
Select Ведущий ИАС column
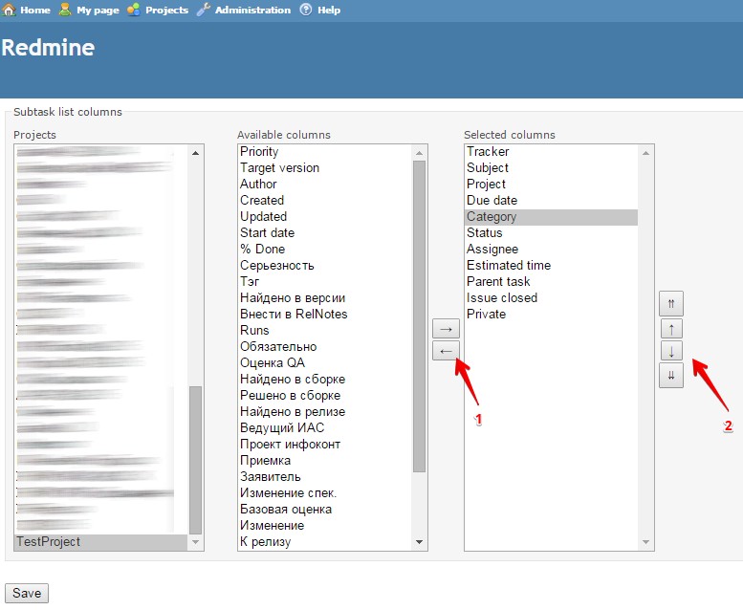325,428
